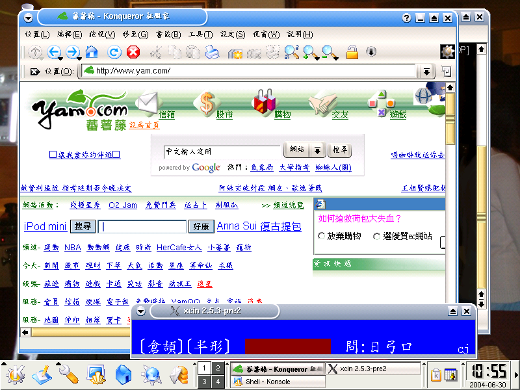Click the zoom-out magnifier icon
Viewport: 520px width, 390px height.
[329, 53]
